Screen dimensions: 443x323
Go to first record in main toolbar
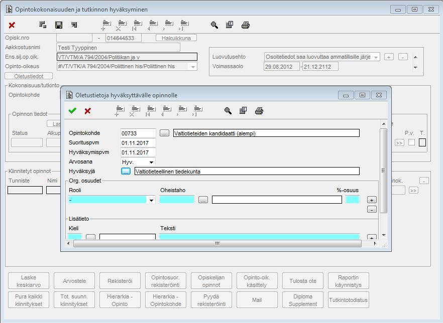click(x=137, y=25)
